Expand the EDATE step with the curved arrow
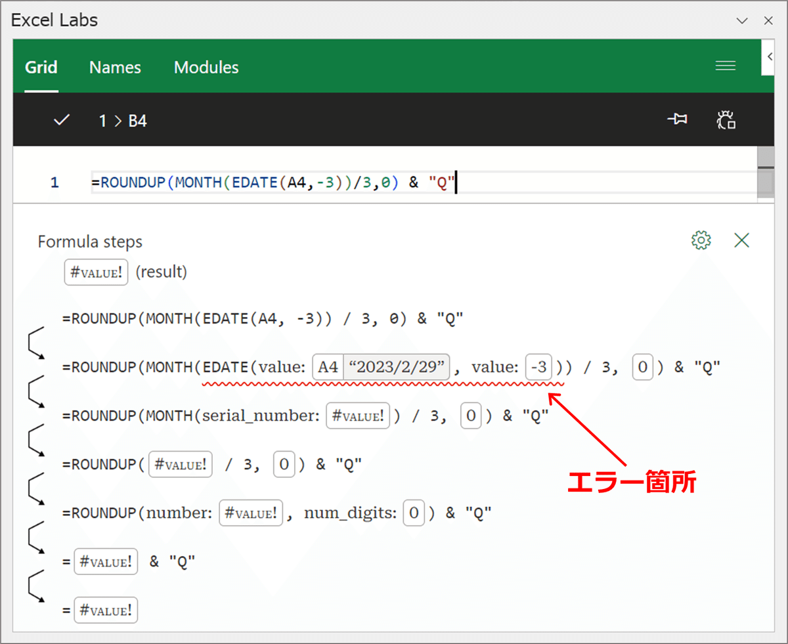The height and width of the screenshot is (644, 788). pyautogui.click(x=36, y=391)
